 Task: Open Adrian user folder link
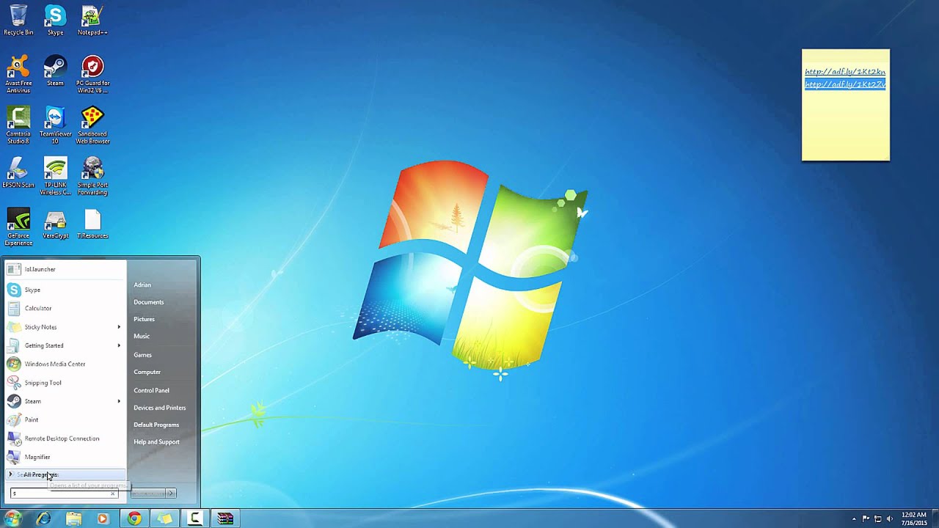[142, 285]
